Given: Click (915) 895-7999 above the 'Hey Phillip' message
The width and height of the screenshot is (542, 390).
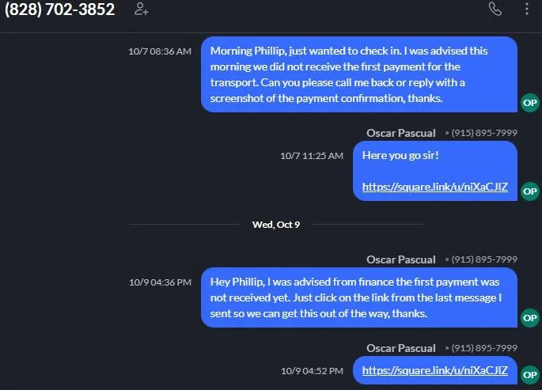Looking at the screenshot, I should [x=484, y=259].
